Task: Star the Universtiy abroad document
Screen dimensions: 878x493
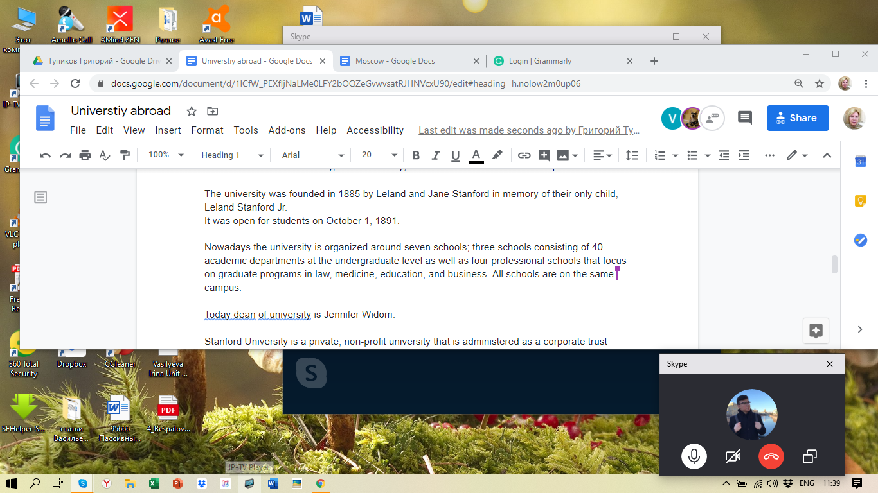Action: (x=192, y=111)
